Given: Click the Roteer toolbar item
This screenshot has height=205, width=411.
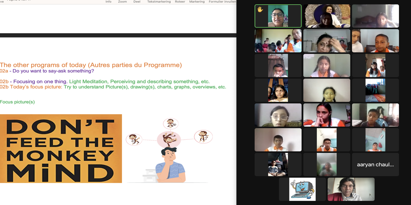Looking at the screenshot, I should (180, 2).
